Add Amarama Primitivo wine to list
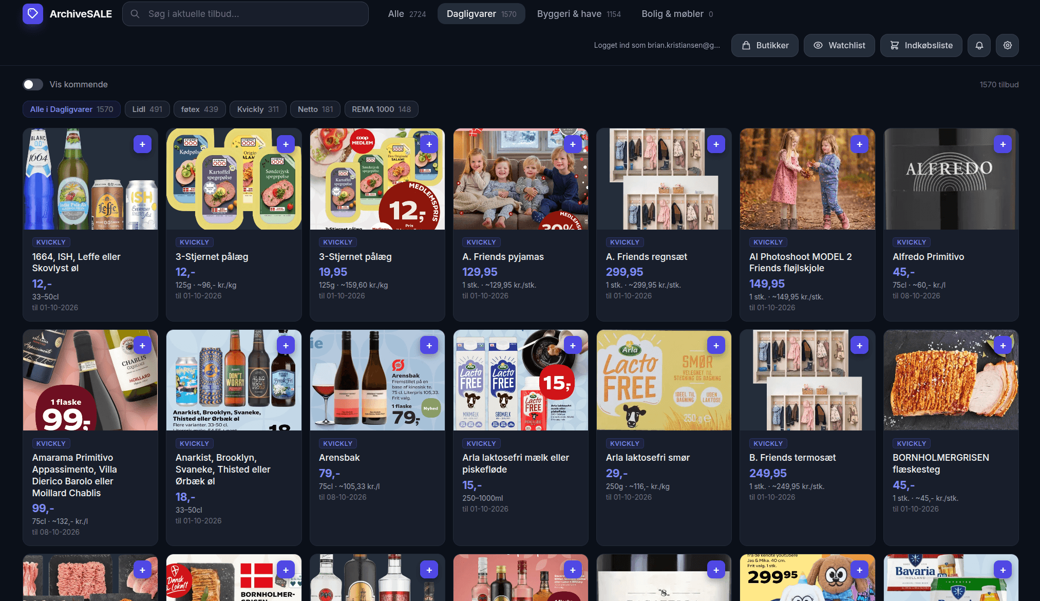The height and width of the screenshot is (601, 1040). (x=142, y=346)
